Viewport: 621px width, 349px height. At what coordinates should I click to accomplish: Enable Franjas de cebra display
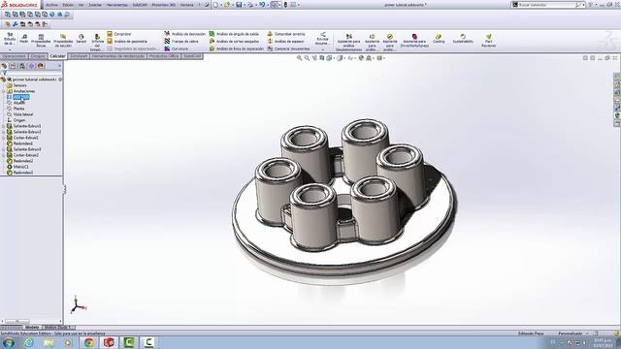click(x=181, y=41)
